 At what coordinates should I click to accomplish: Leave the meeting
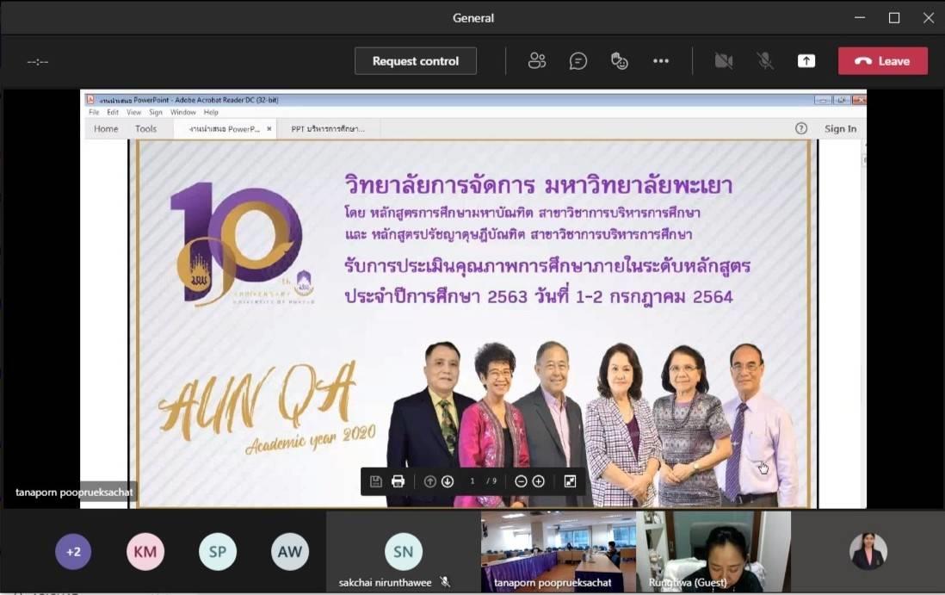tap(882, 61)
